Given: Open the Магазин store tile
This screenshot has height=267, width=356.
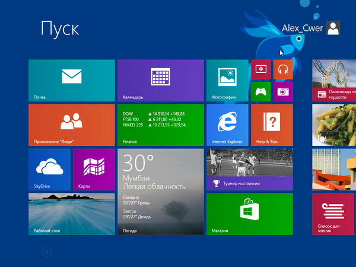Looking at the screenshot, I should pos(249,214).
